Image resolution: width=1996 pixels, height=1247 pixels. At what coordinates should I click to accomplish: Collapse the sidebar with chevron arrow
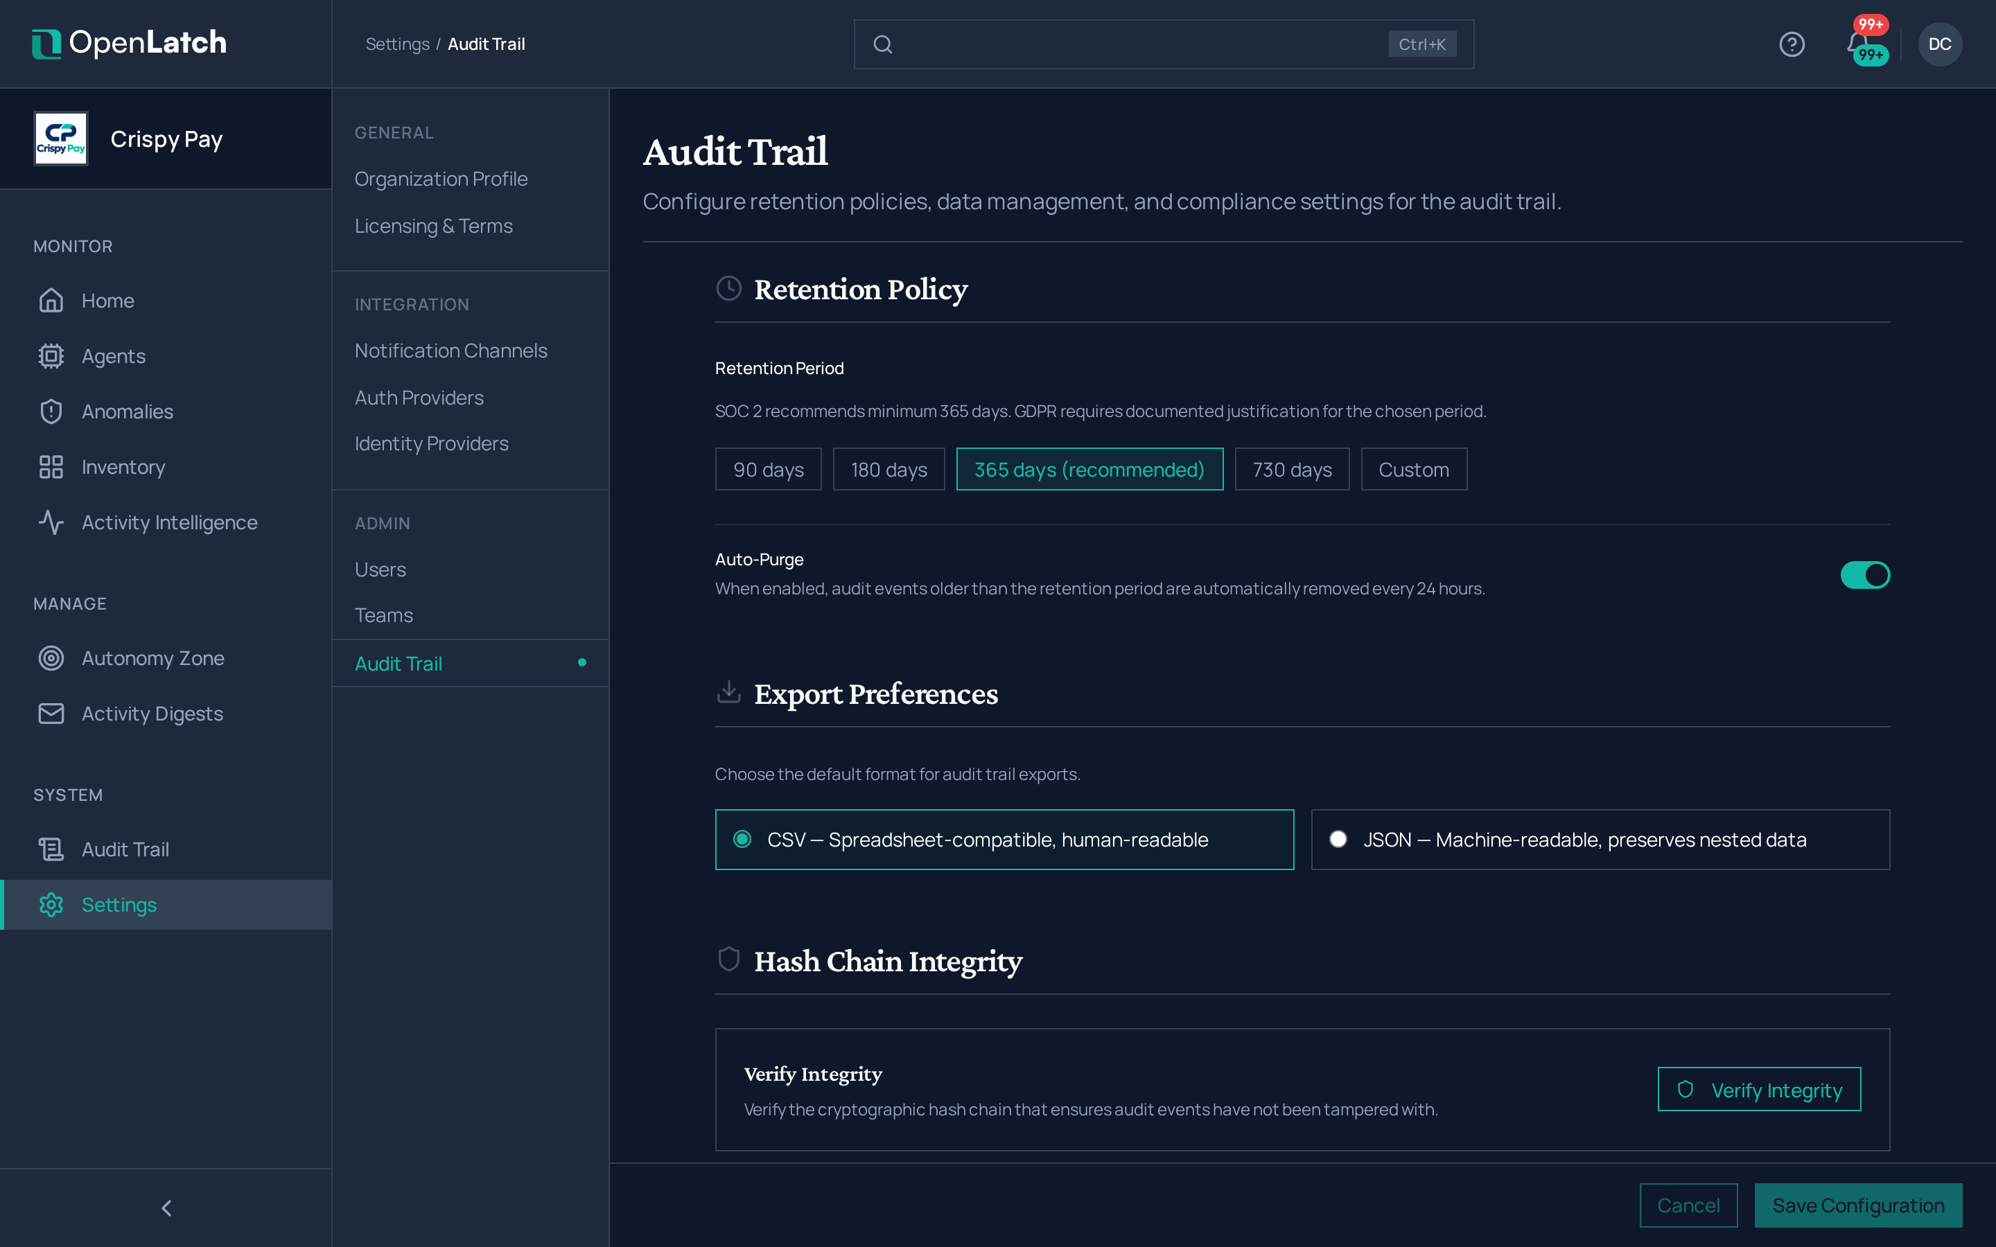tap(166, 1208)
